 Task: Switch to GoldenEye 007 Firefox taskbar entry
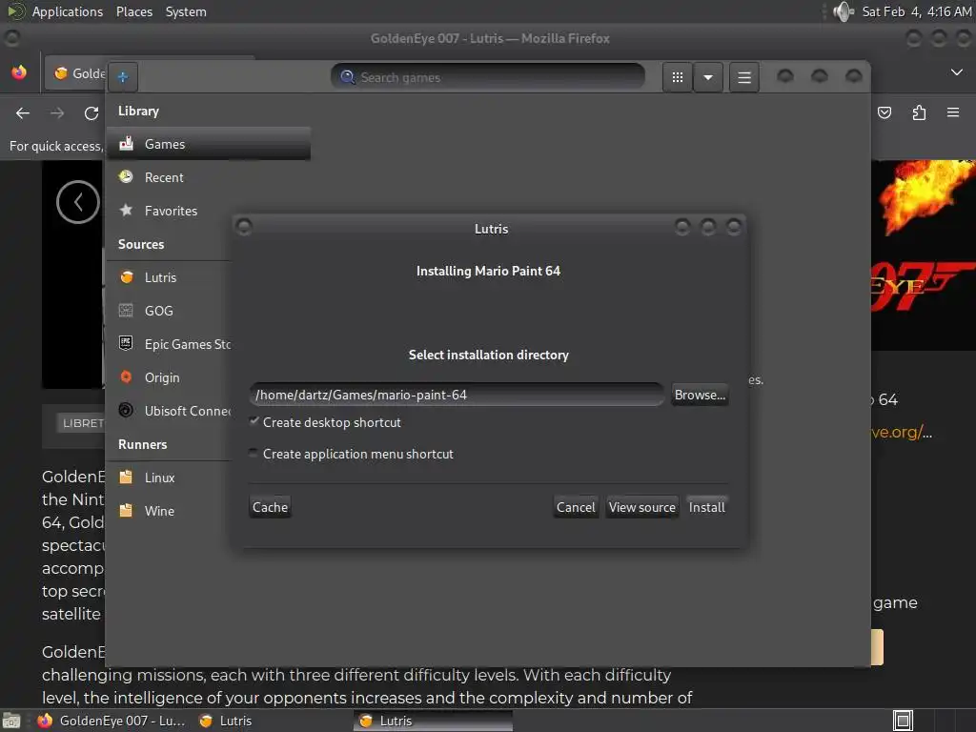pos(112,721)
